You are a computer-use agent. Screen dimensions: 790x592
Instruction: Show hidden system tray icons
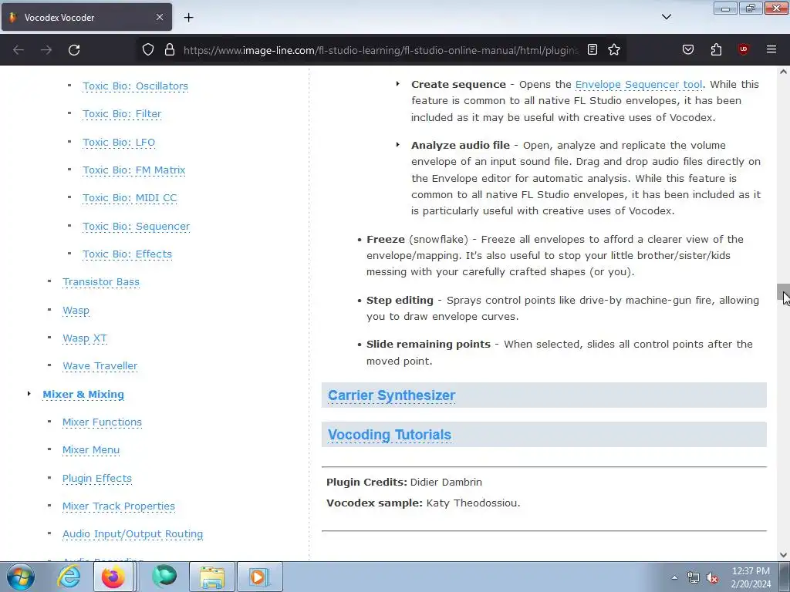674,577
